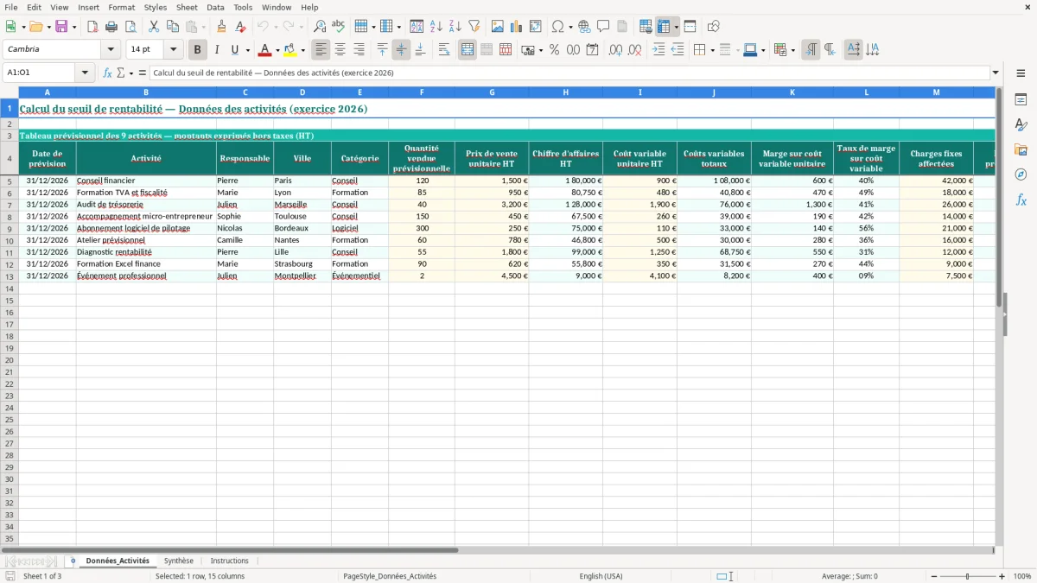This screenshot has width=1037, height=583.
Task: Click the Format as Date icon
Action: coord(592,50)
